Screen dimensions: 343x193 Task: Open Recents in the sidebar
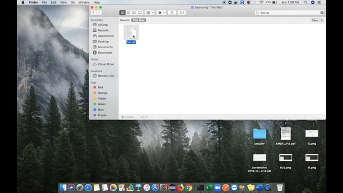[x=103, y=30]
